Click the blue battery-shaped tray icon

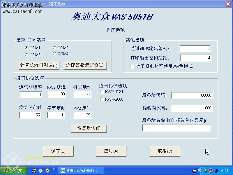click(216, 171)
